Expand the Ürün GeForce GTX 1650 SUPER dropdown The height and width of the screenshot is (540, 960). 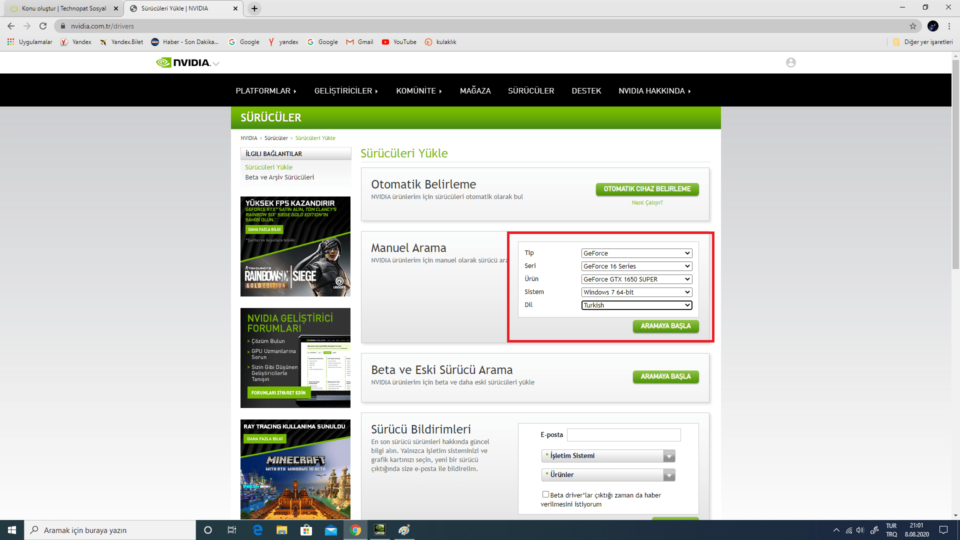[x=636, y=279]
